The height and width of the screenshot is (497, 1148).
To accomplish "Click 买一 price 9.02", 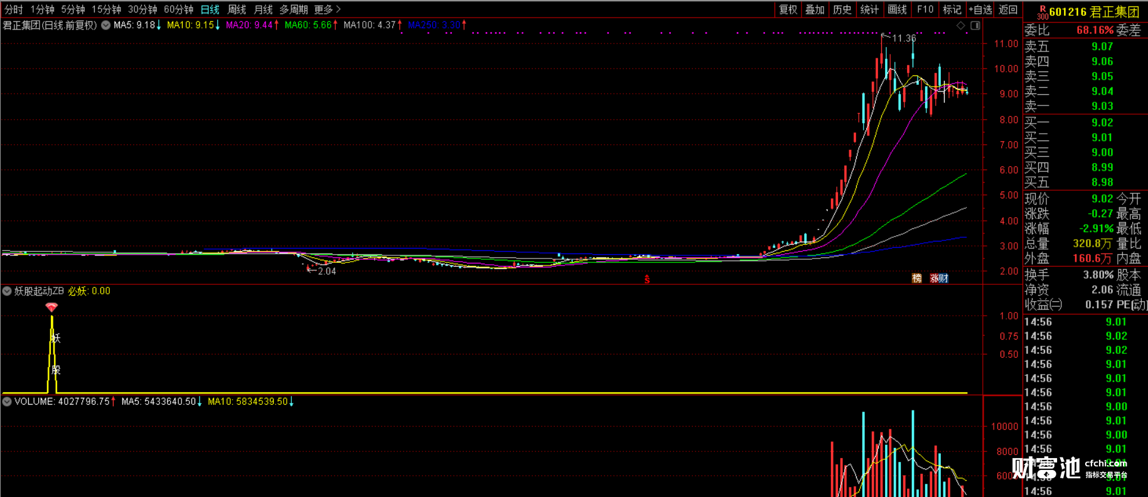I will point(1102,123).
